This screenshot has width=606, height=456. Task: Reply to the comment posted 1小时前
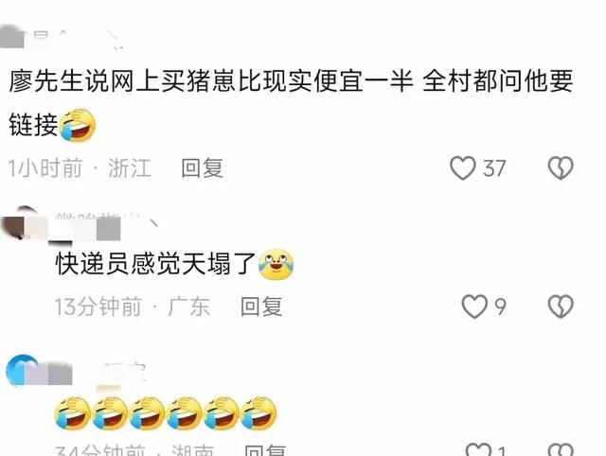(x=202, y=168)
